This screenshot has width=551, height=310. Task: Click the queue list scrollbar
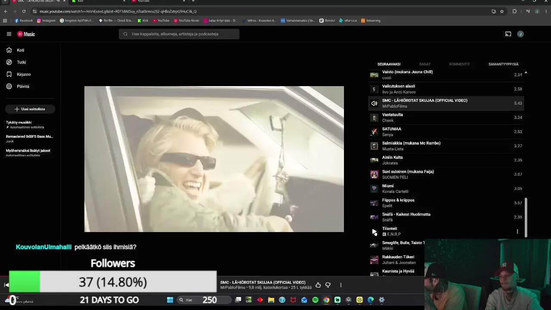tap(526, 217)
